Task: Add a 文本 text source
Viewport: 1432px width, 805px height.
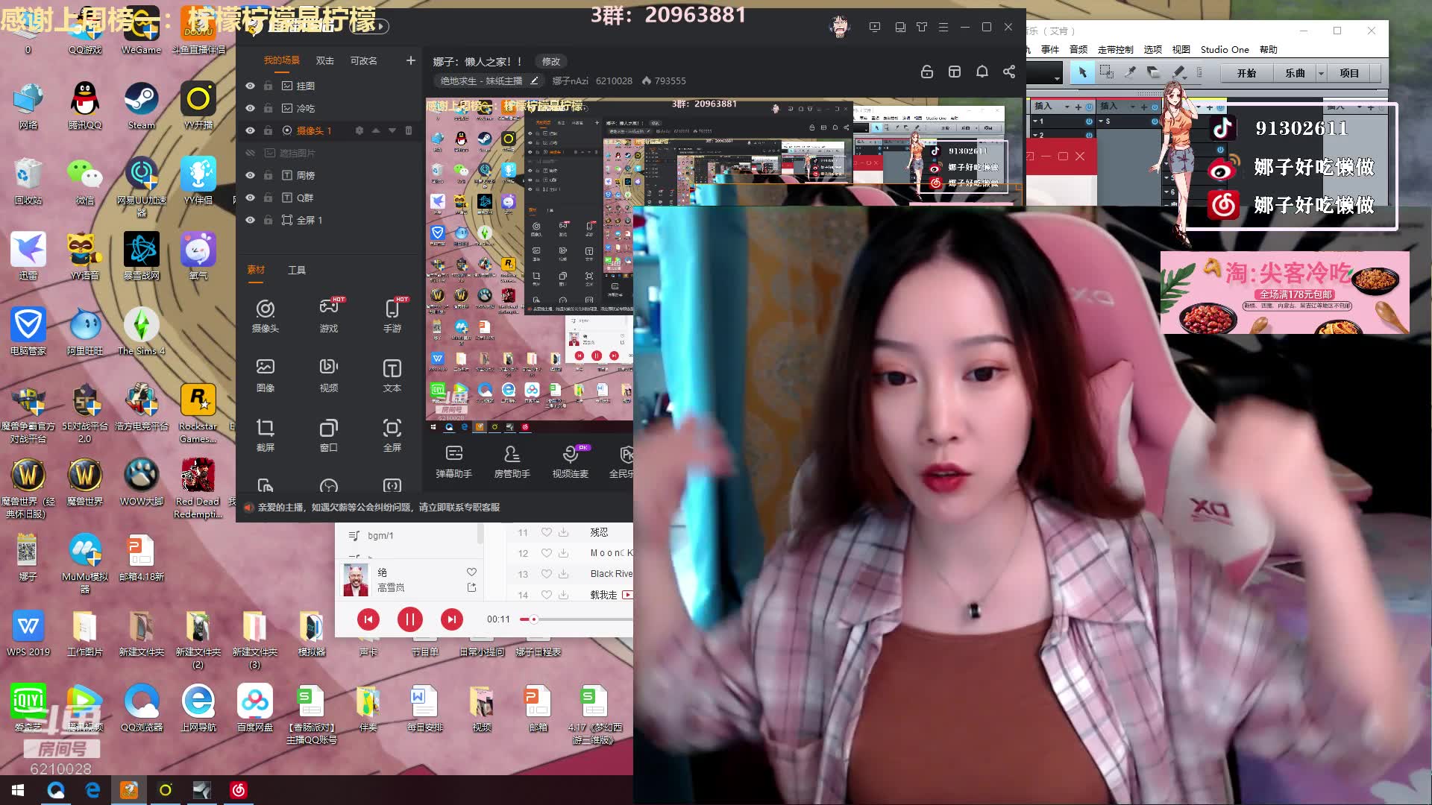Action: [x=392, y=375]
